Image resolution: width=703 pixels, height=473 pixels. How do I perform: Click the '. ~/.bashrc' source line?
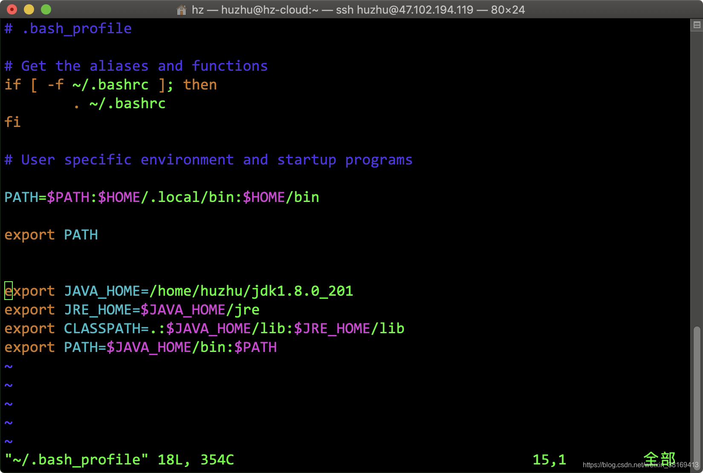point(119,104)
